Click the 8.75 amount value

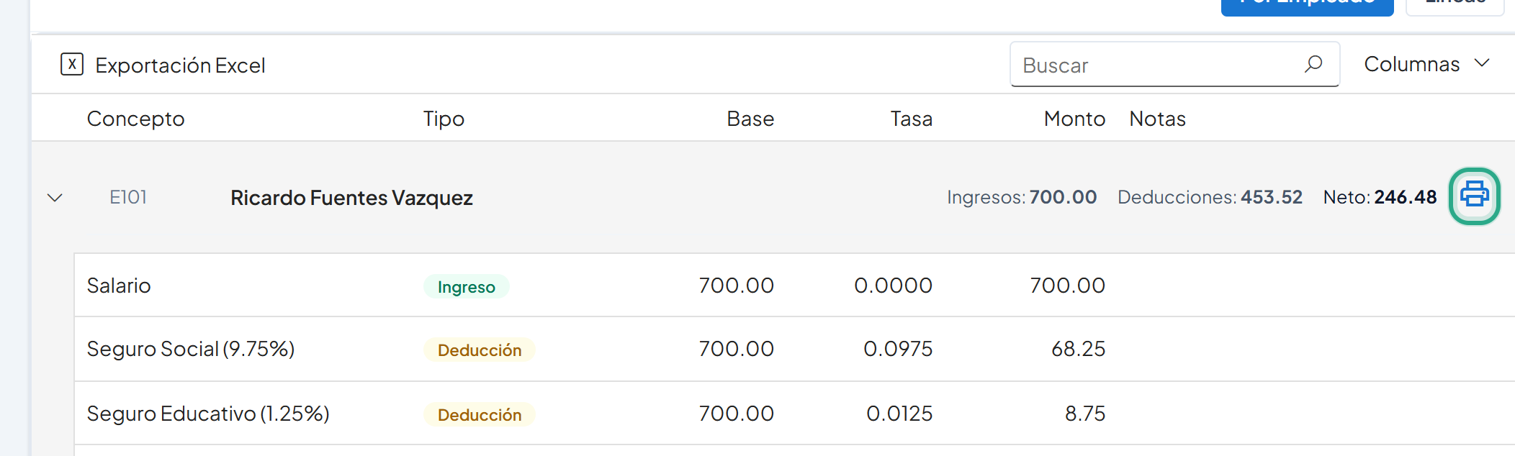(1085, 414)
